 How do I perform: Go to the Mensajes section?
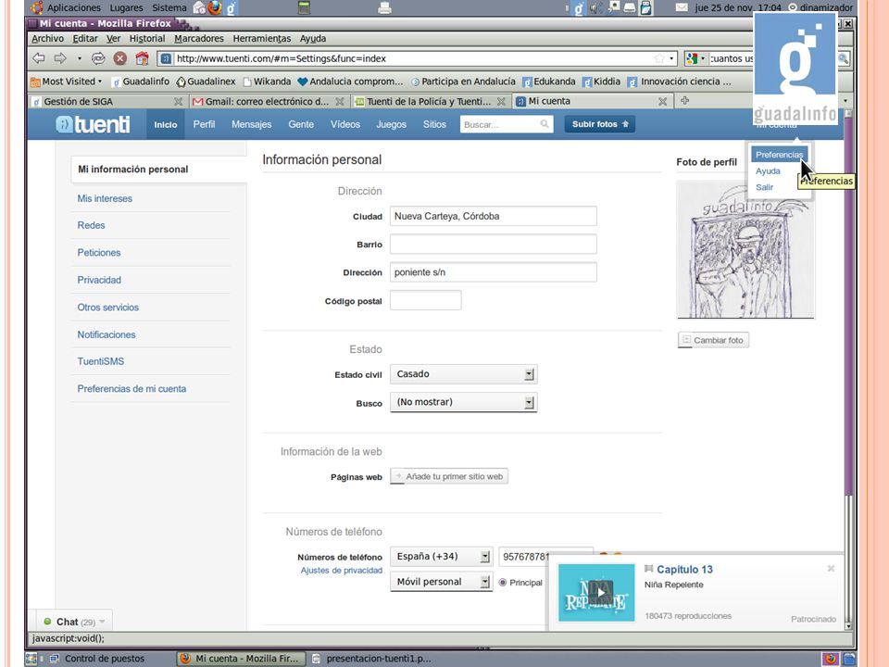[x=251, y=124]
